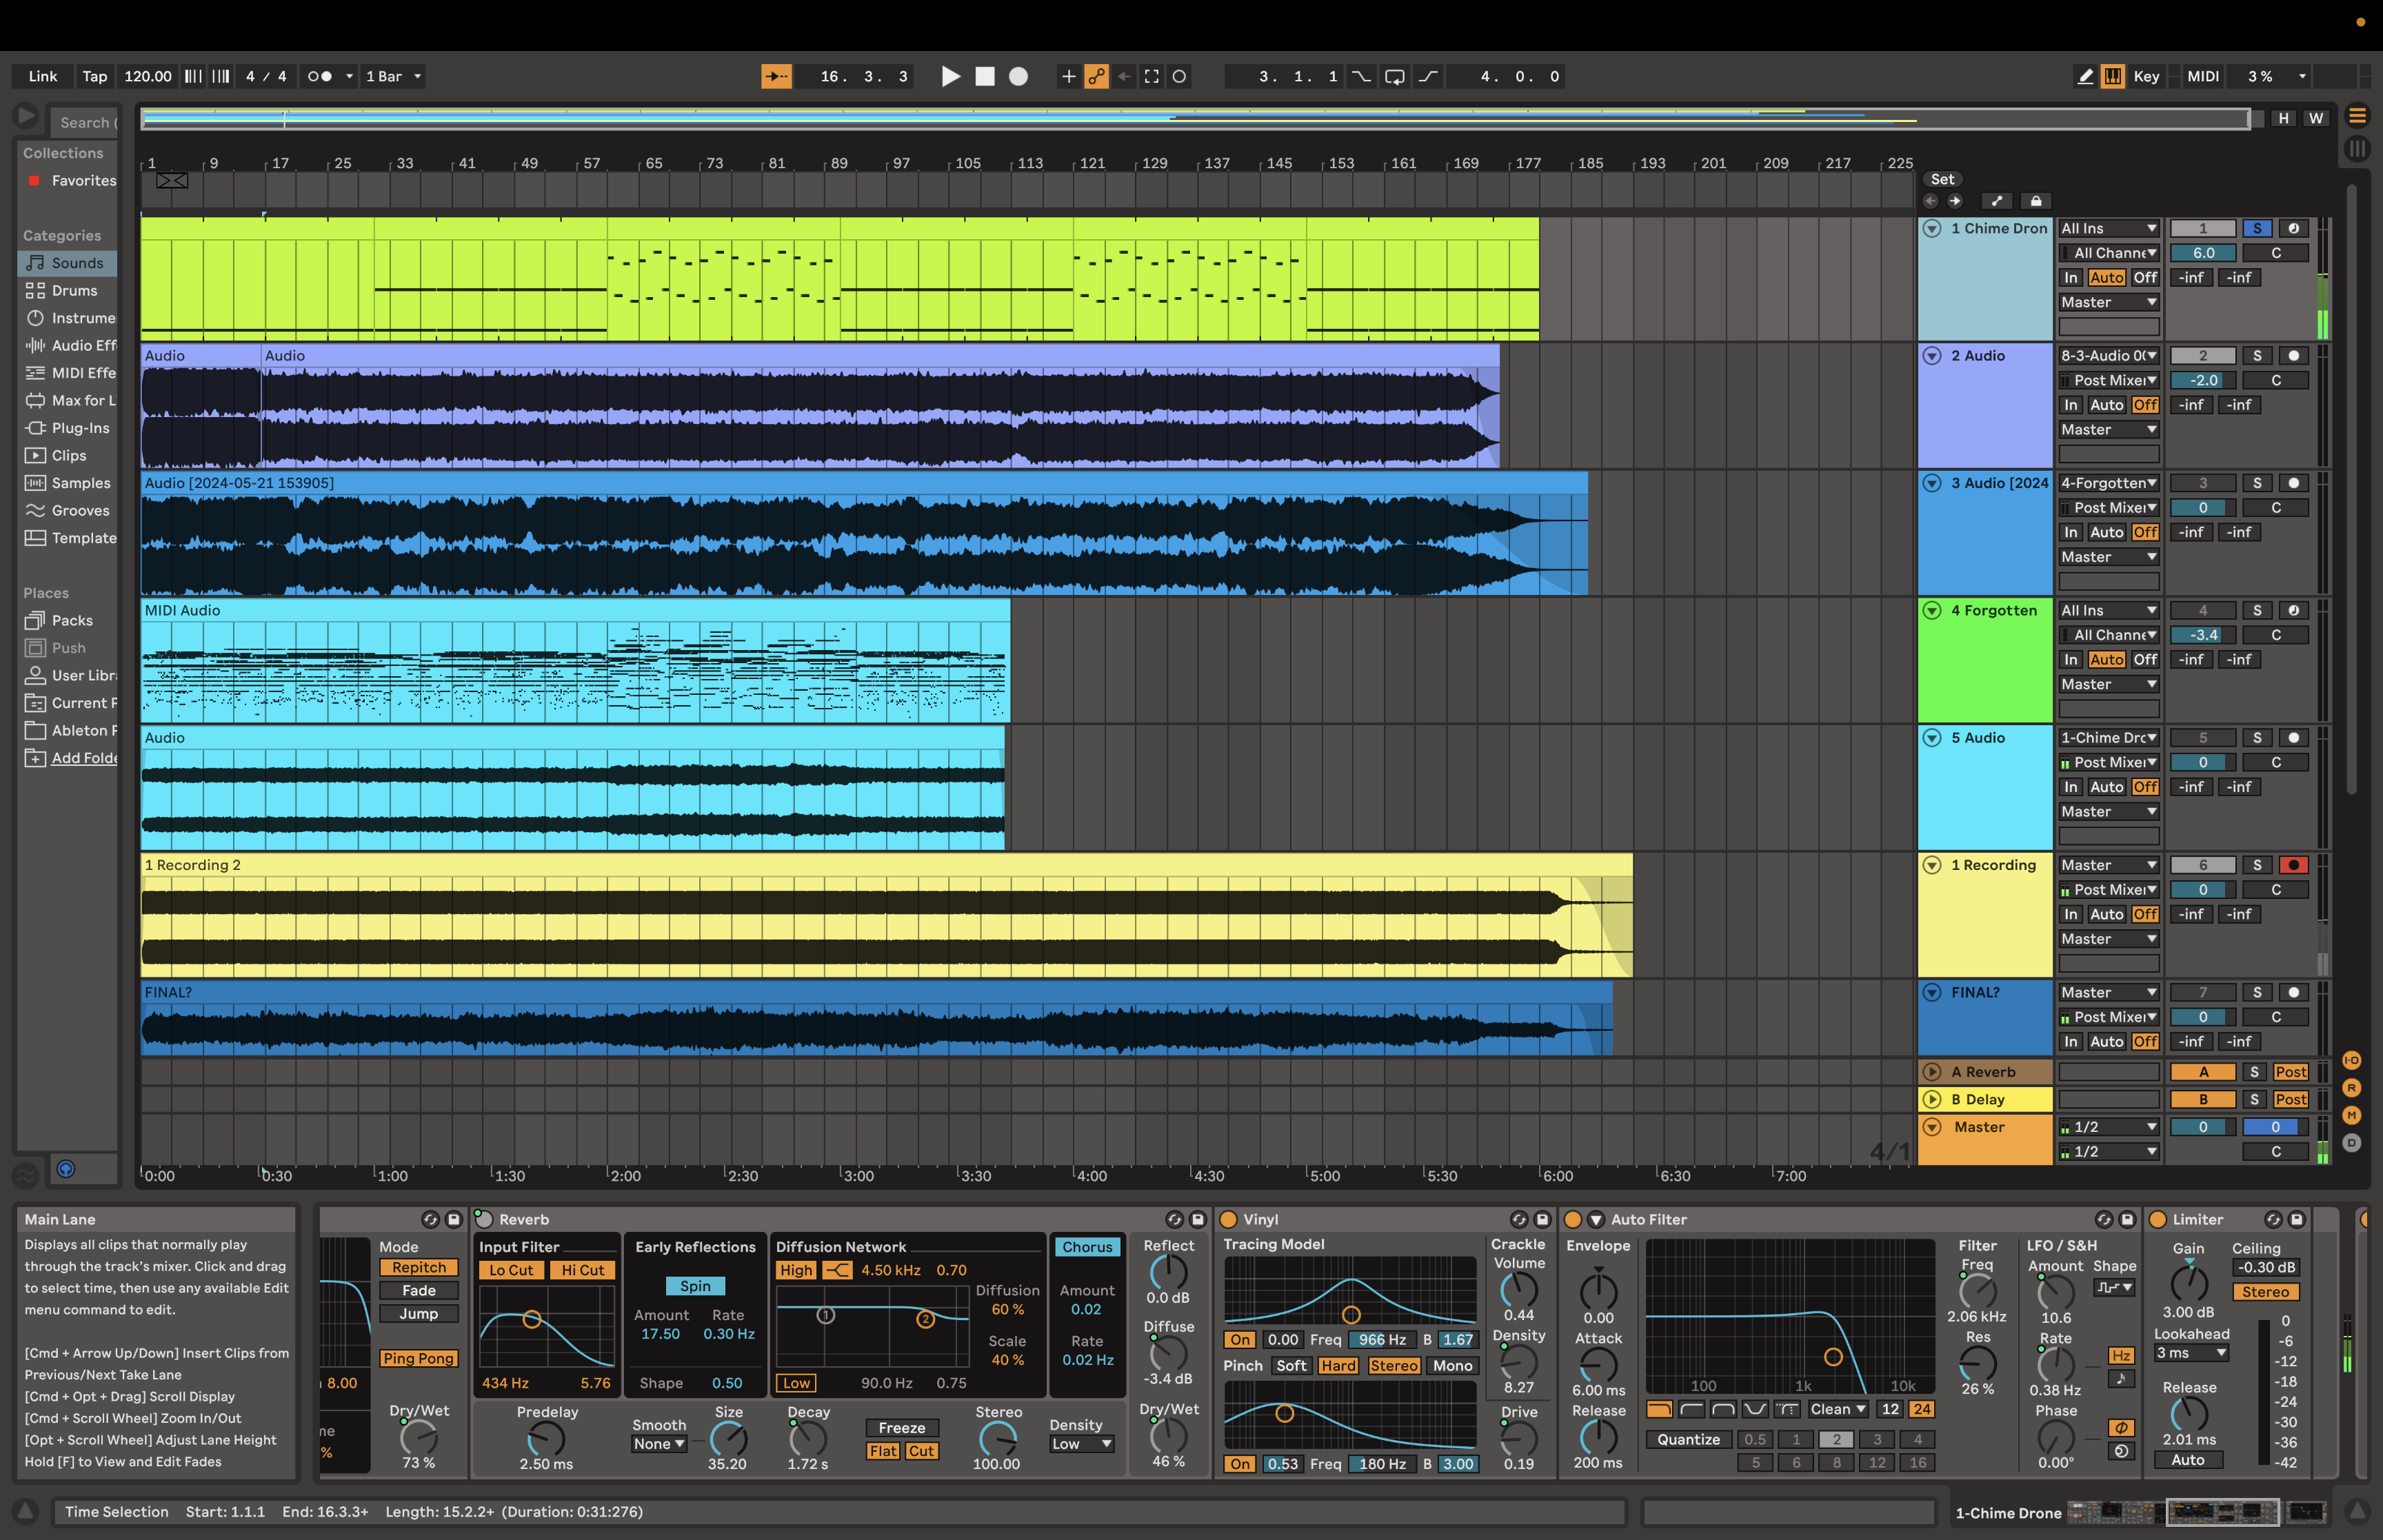The image size is (2383, 1540).
Task: Open Auto Filter circuit type Clean dropdown
Action: click(1838, 1409)
